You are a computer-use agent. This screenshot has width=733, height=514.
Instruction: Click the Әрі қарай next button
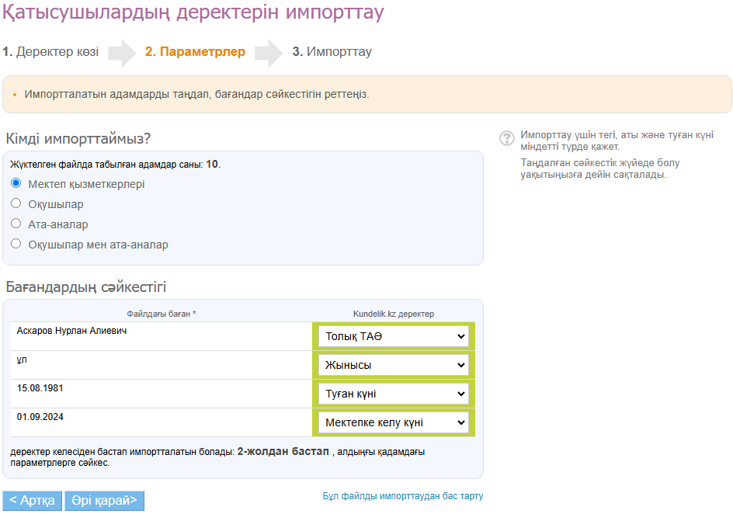coord(105,501)
